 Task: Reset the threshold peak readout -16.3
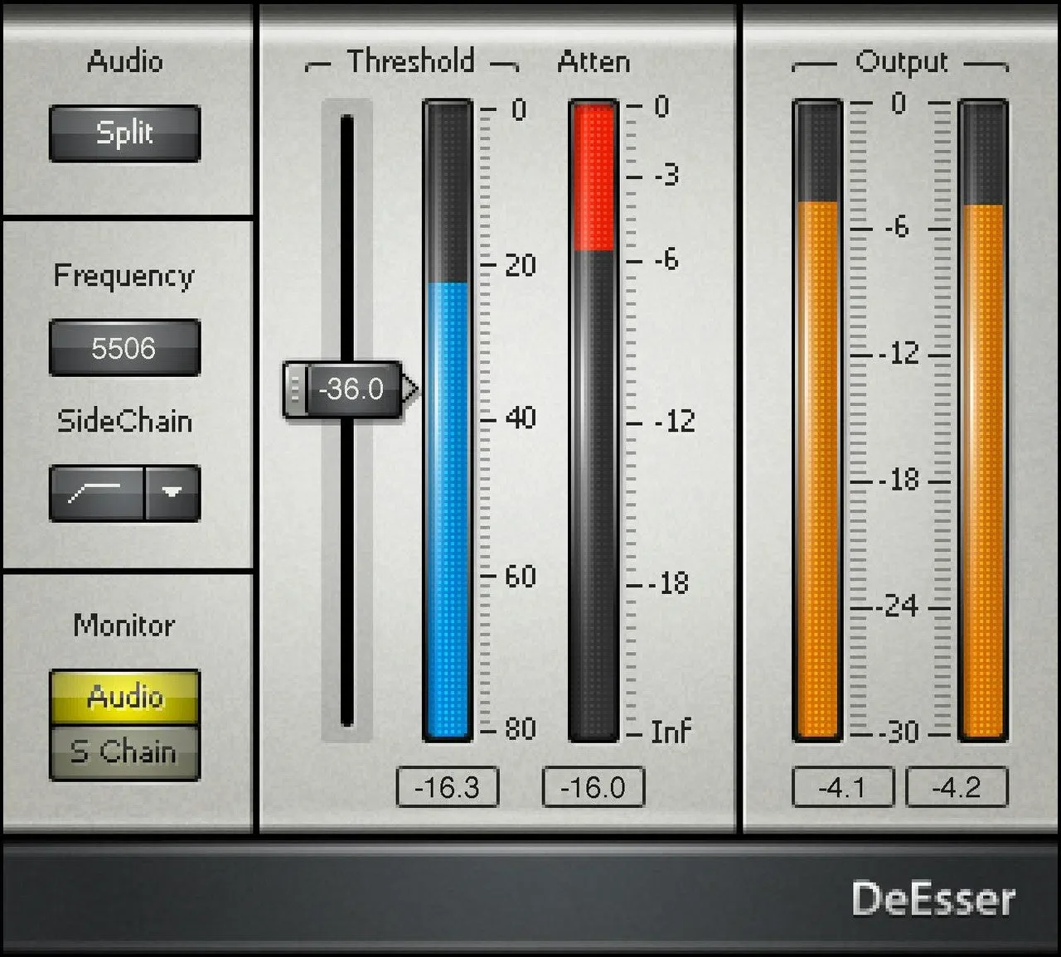pyautogui.click(x=448, y=787)
